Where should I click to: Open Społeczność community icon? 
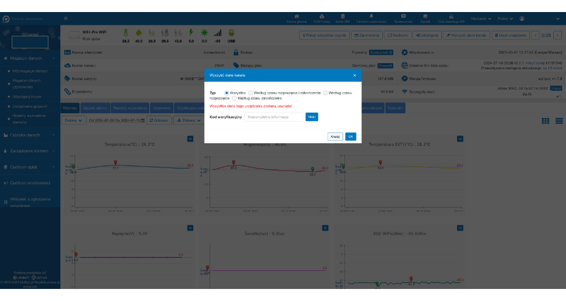click(403, 19)
